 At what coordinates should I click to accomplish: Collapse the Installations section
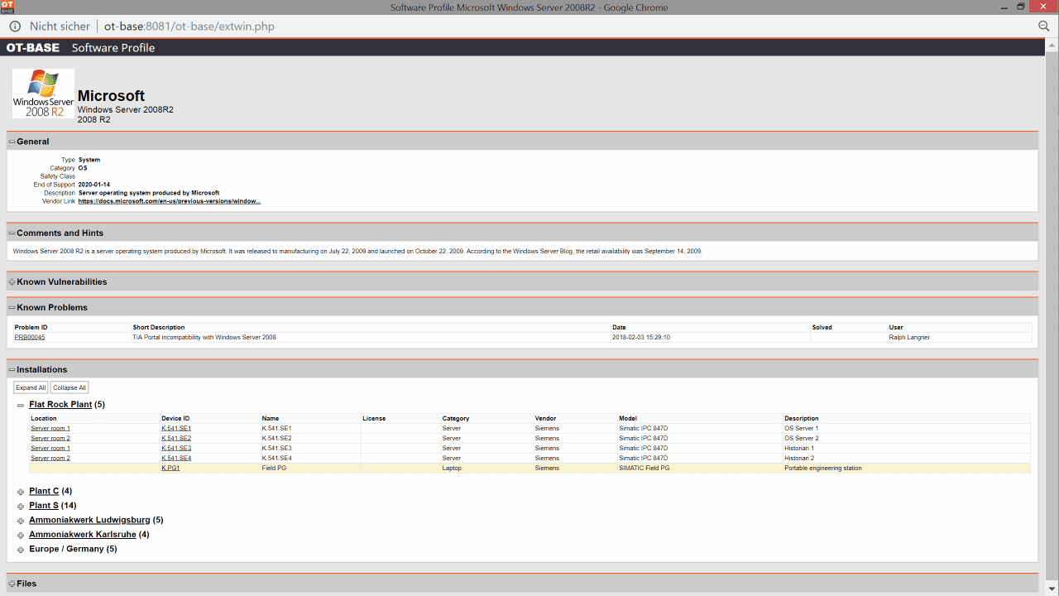(x=12, y=370)
